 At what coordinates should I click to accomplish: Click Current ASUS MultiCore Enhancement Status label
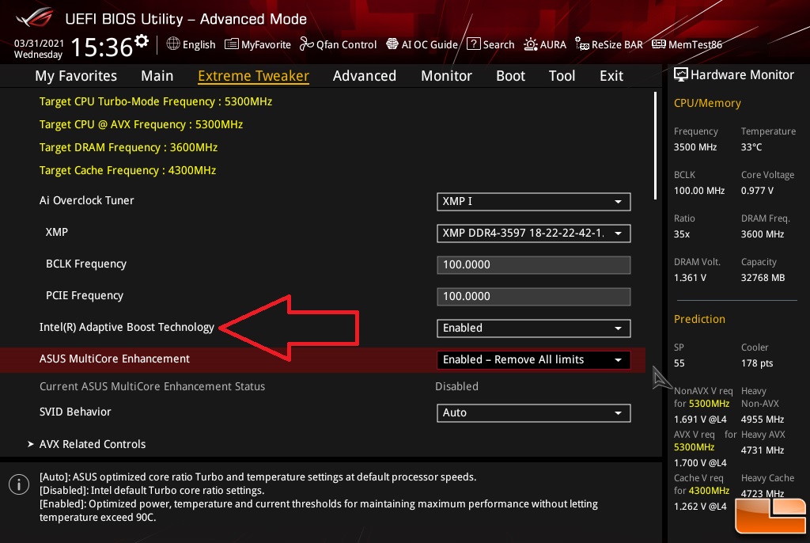[x=152, y=387]
